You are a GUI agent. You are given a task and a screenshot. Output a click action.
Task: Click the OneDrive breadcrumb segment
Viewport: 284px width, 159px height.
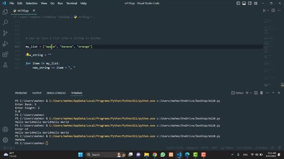[50, 17]
